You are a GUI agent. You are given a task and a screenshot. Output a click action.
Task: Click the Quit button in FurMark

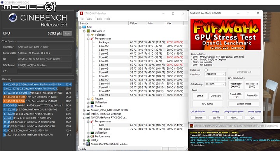click(252, 118)
